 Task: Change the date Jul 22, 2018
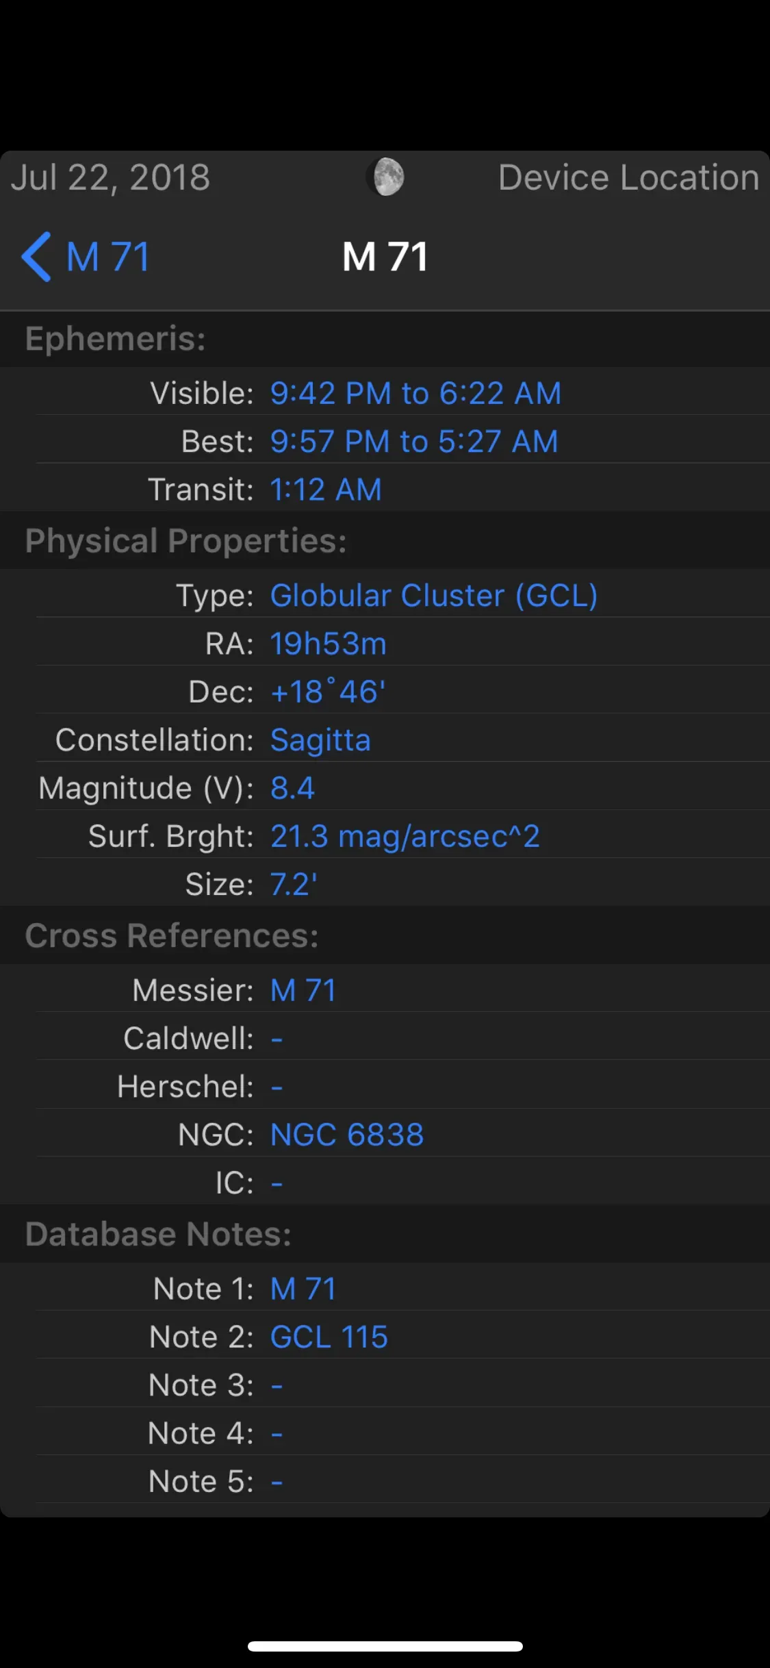pyautogui.click(x=111, y=177)
